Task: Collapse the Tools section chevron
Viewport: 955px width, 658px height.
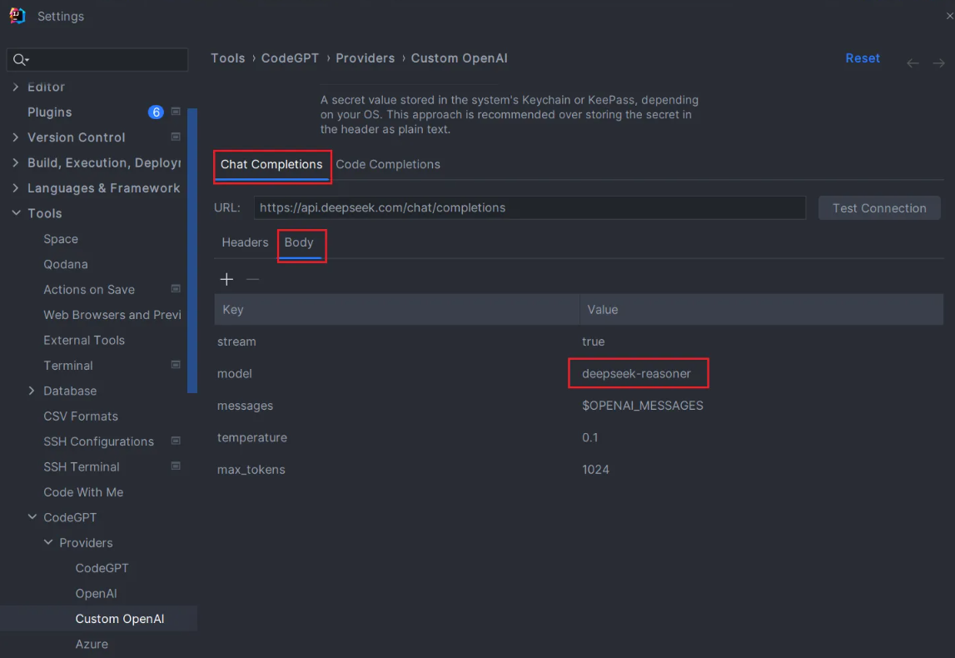Action: pos(16,213)
